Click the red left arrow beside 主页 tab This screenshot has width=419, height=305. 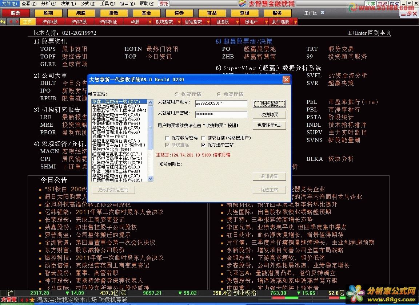(x=11, y=22)
